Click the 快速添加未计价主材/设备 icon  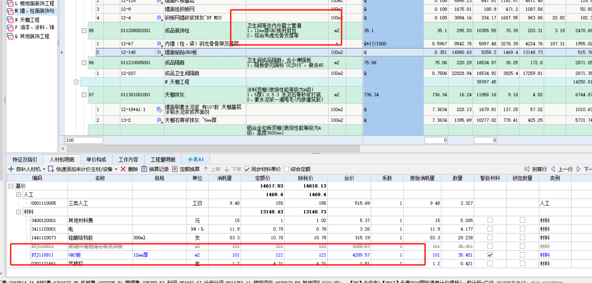pyautogui.click(x=51, y=169)
